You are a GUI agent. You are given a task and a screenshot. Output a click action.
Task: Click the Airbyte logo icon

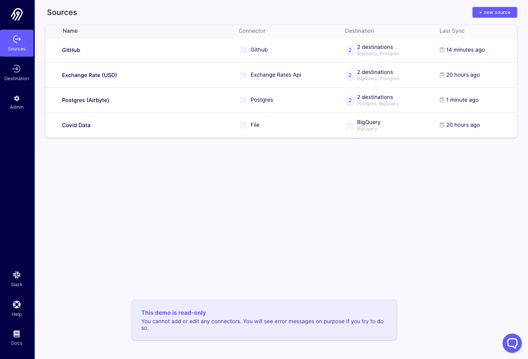point(17,14)
